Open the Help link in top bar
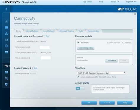 101,2
